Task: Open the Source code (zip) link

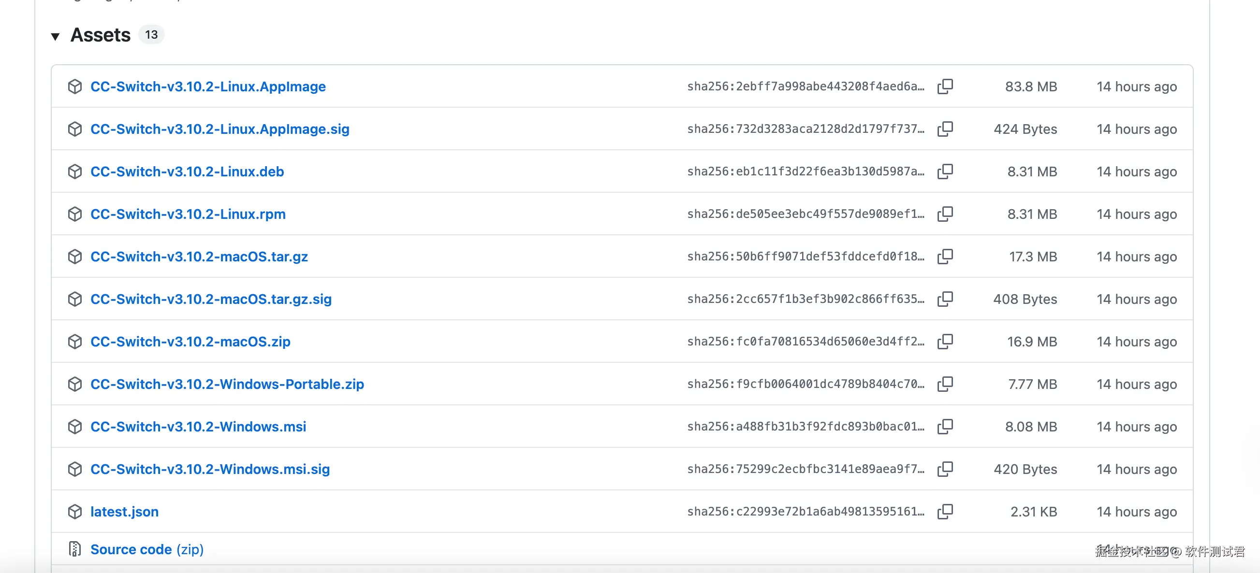Action: (147, 549)
